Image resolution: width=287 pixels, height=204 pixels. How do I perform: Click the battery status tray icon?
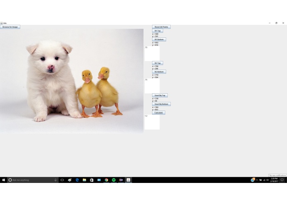pyautogui.click(x=261, y=180)
